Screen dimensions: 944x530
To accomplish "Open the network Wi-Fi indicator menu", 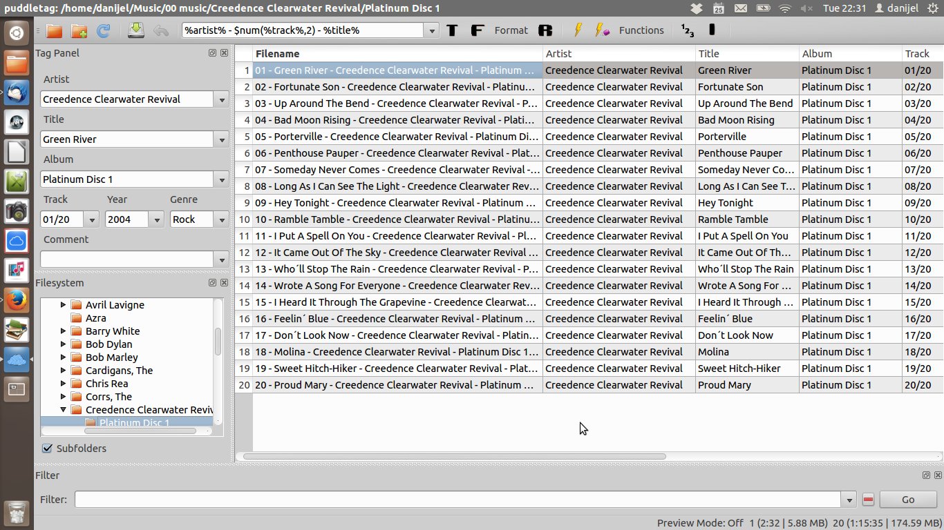I will pyautogui.click(x=785, y=8).
